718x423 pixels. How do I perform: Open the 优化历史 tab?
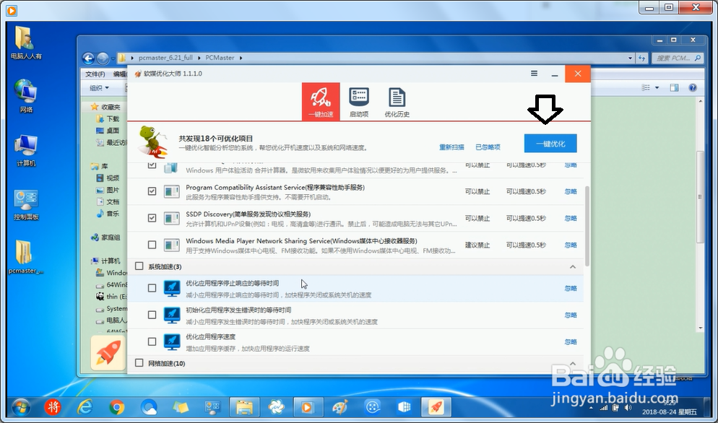tap(397, 101)
